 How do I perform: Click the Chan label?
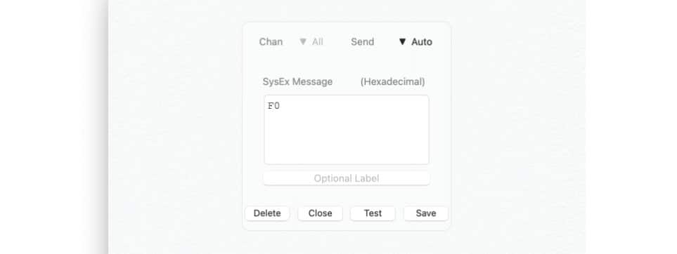(271, 42)
